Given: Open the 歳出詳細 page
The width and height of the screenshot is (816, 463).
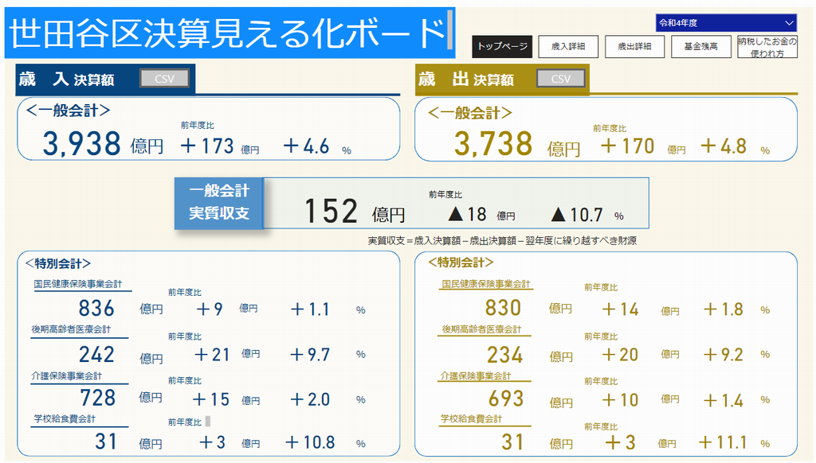Looking at the screenshot, I should pos(634,46).
